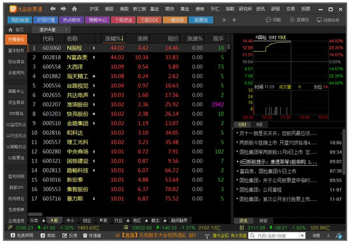
Task: Open the 港股 menu
Action: point(109,9)
